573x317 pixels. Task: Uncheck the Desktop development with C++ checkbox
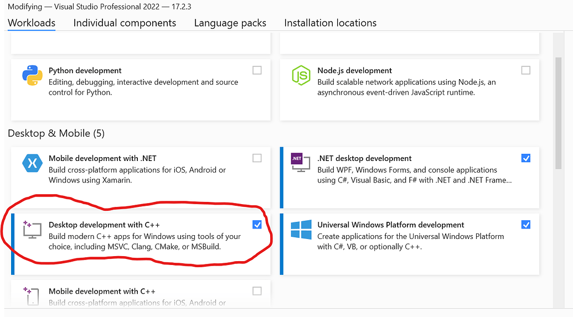(x=257, y=225)
